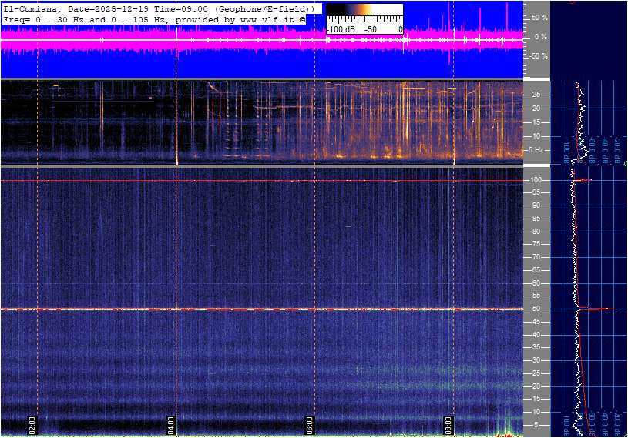Click the 100 Hz frequency axis tick
This screenshot has height=438, width=628.
537,180
